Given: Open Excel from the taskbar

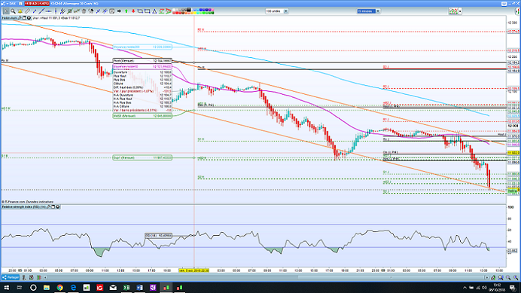Looking at the screenshot, I should point(126,287).
